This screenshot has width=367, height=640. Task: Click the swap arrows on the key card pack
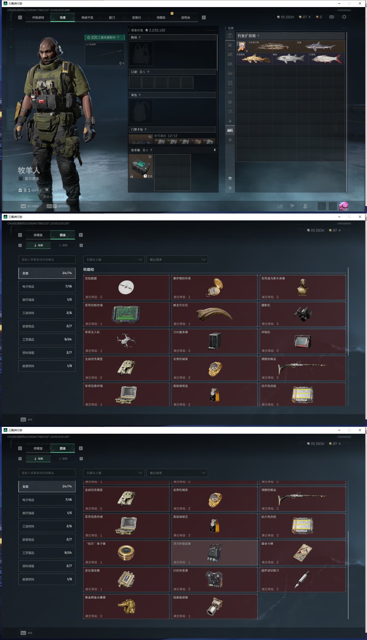pyautogui.click(x=150, y=137)
